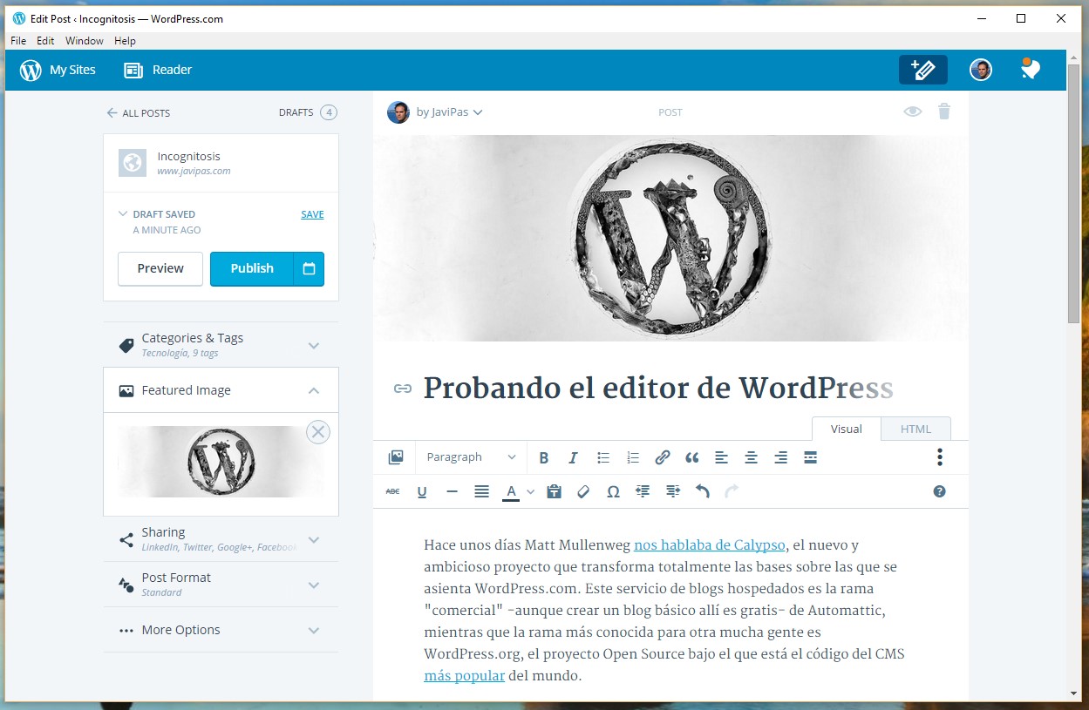Screen dimensions: 1089x710
Task: Insert Read More tag
Action: pyautogui.click(x=810, y=457)
